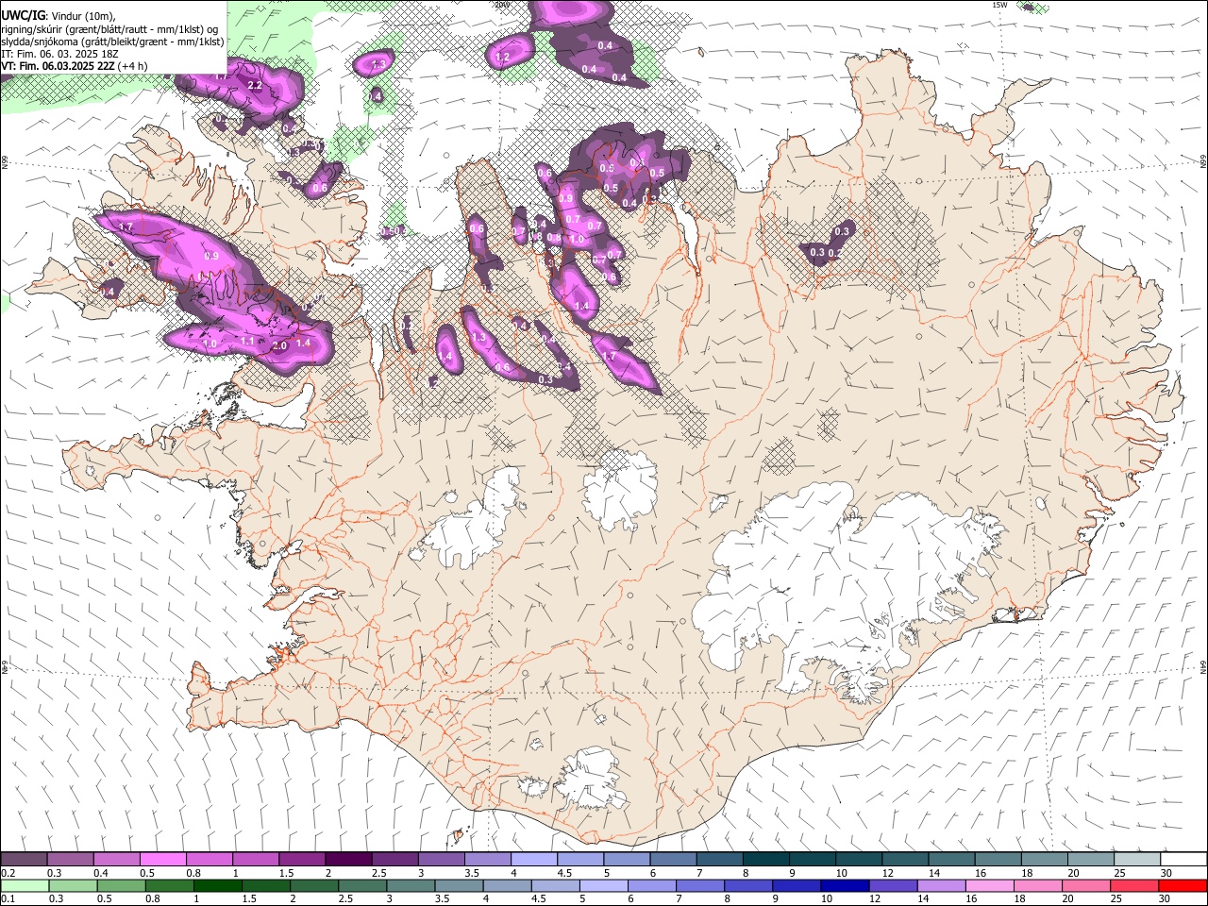Click the 30 label in the snow legend
The width and height of the screenshot is (1208, 906).
click(1166, 873)
